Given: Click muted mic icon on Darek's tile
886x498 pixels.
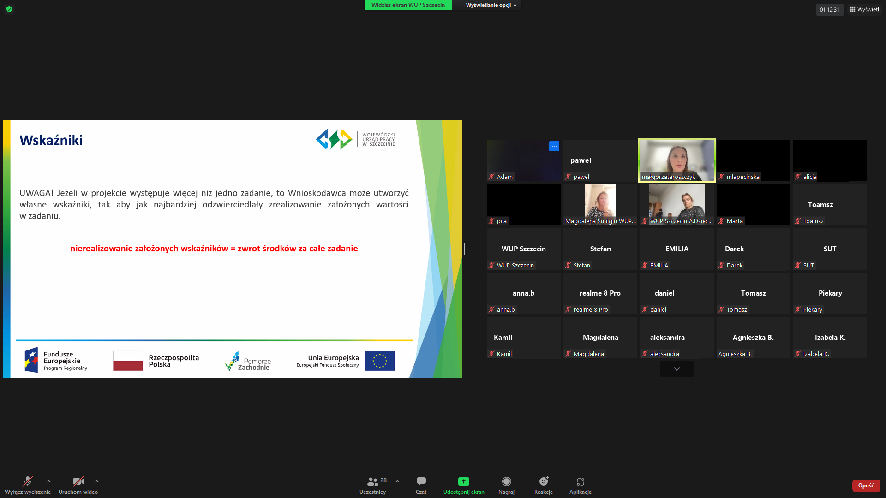Looking at the screenshot, I should [722, 266].
